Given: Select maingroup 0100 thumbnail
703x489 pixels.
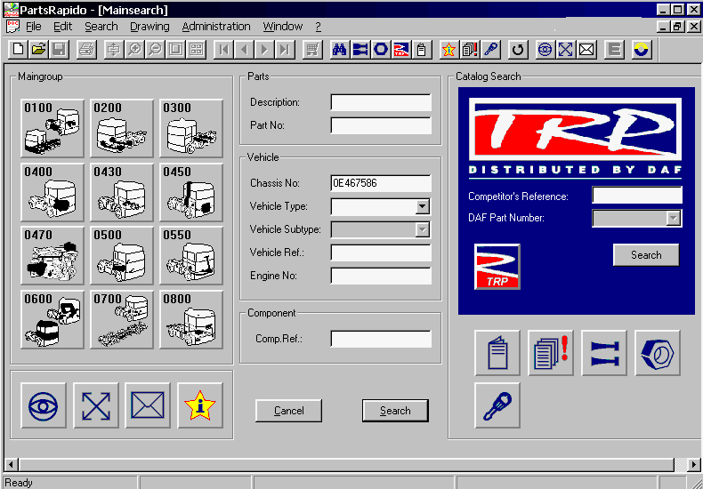Looking at the screenshot, I should [52, 129].
